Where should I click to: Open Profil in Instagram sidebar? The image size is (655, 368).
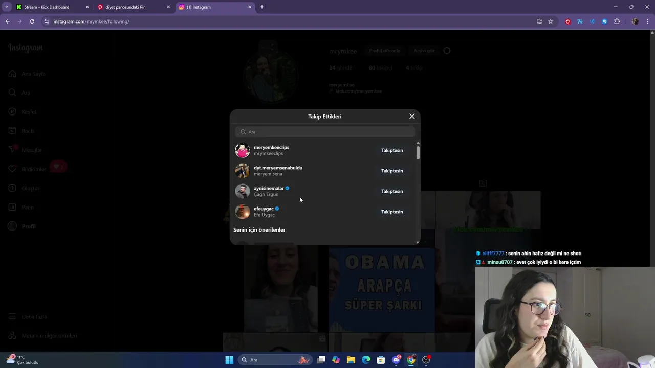tap(22, 226)
